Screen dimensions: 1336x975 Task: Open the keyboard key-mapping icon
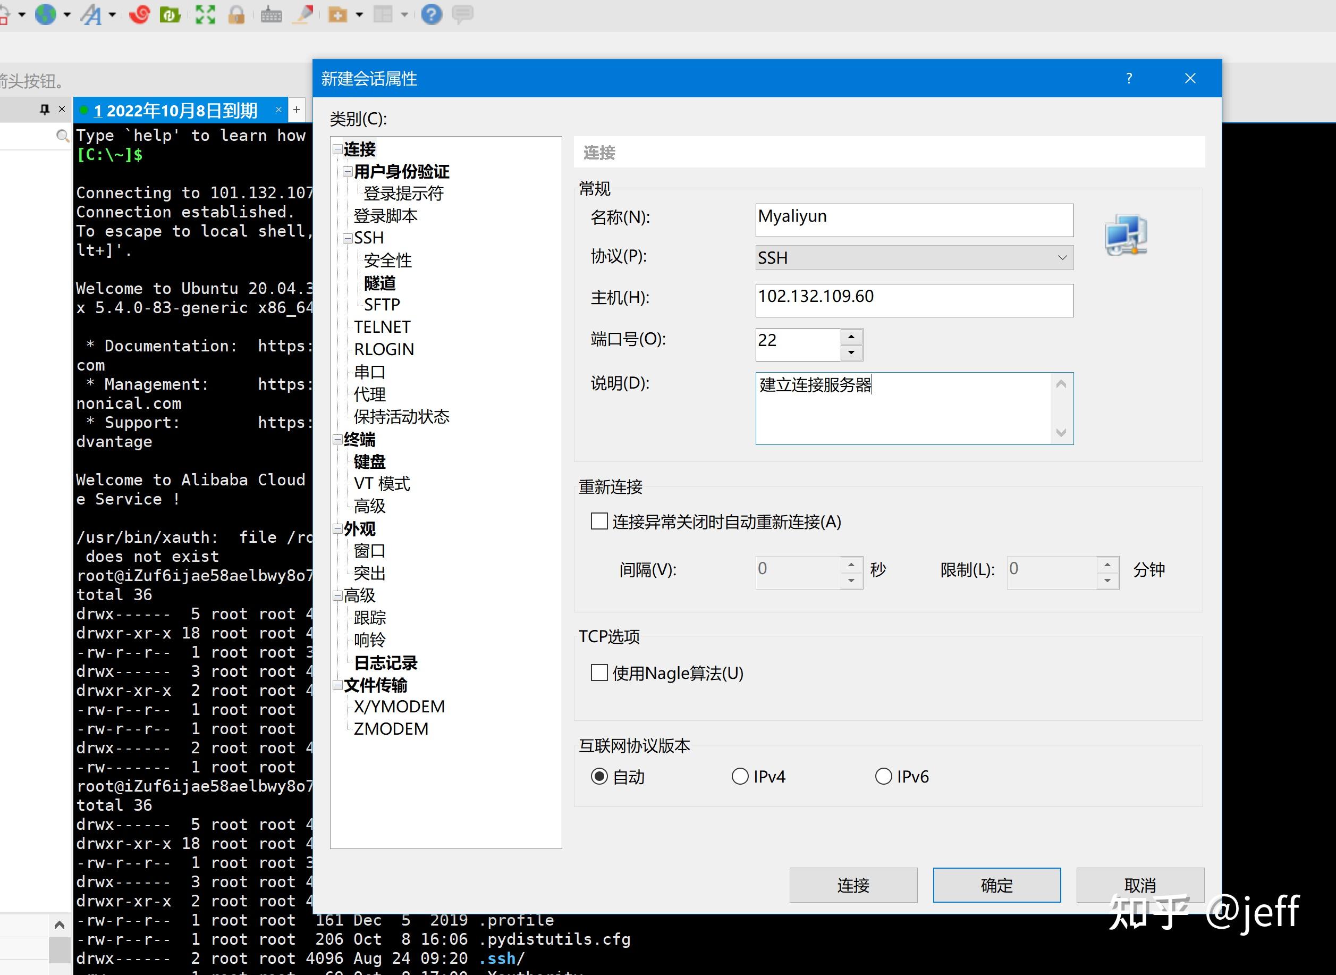[272, 14]
